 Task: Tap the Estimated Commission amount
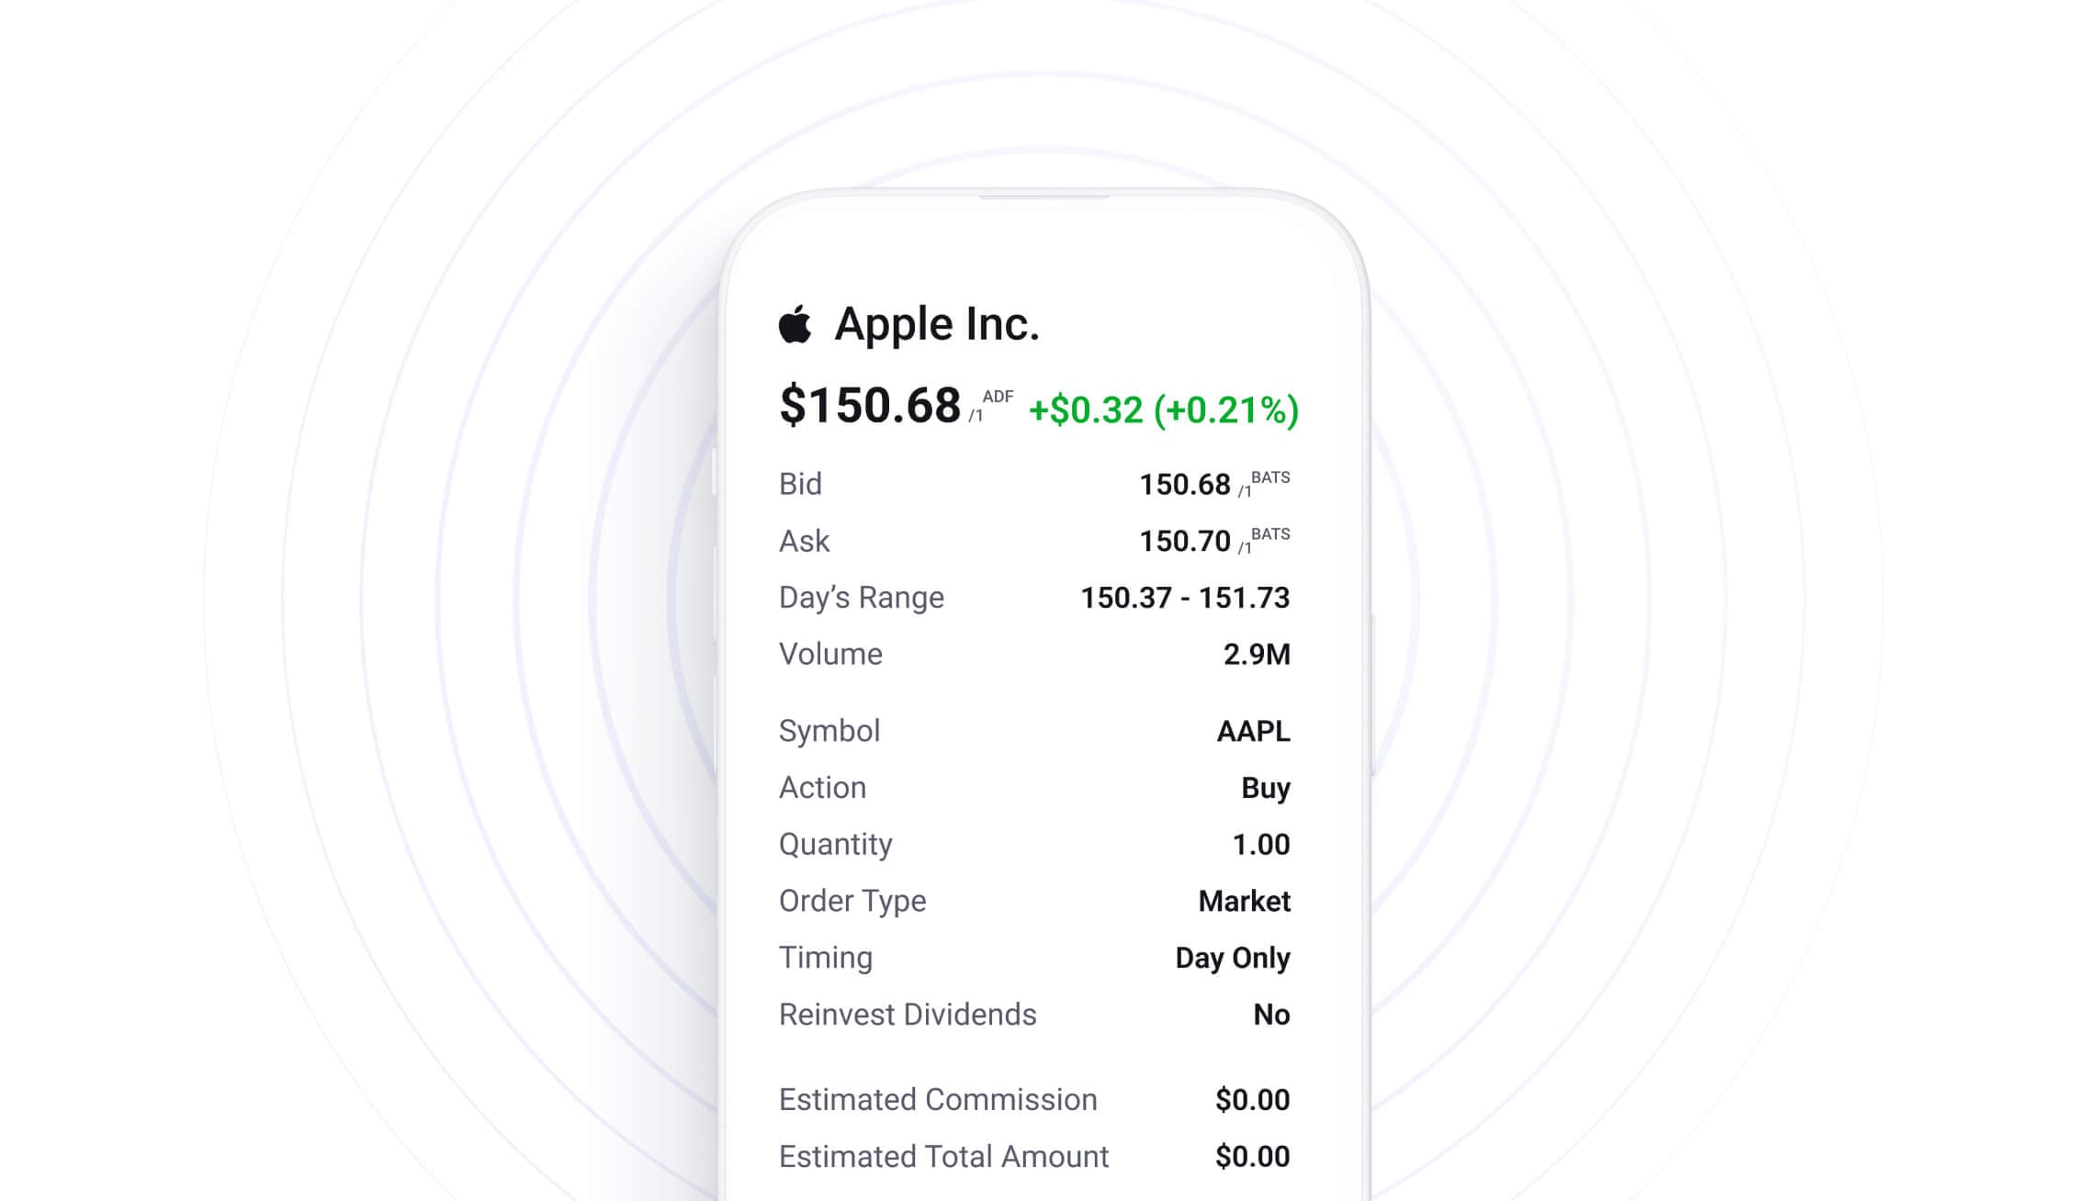pos(1252,1100)
